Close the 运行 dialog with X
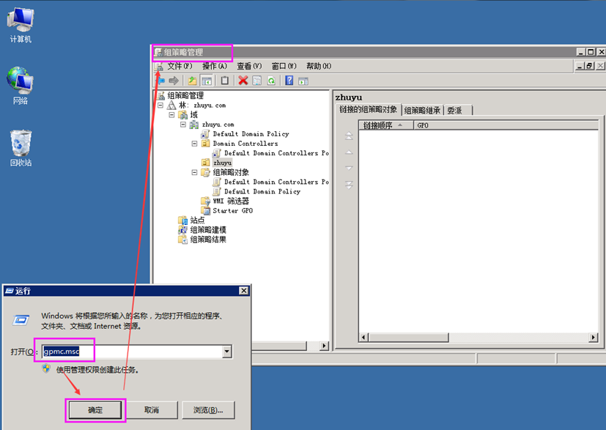The height and width of the screenshot is (430, 606). 243,291
